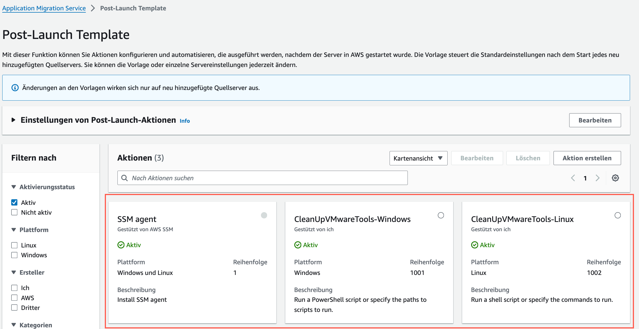Check the Nicht aktiv filter checkbox
This screenshot has height=329, width=639.
pos(14,212)
